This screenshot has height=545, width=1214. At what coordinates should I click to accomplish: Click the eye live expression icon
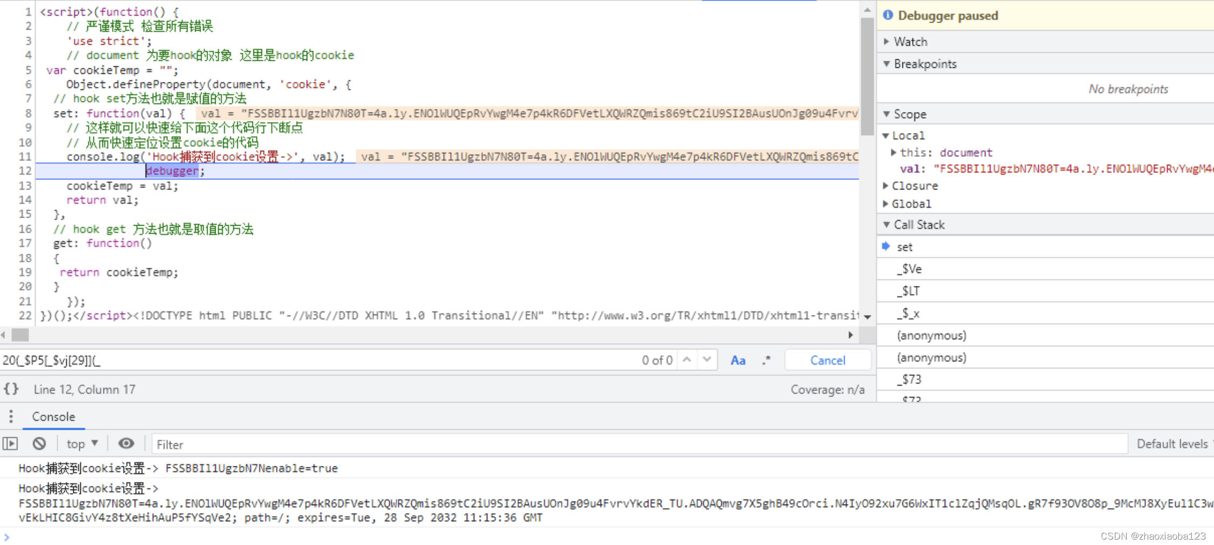click(x=126, y=443)
